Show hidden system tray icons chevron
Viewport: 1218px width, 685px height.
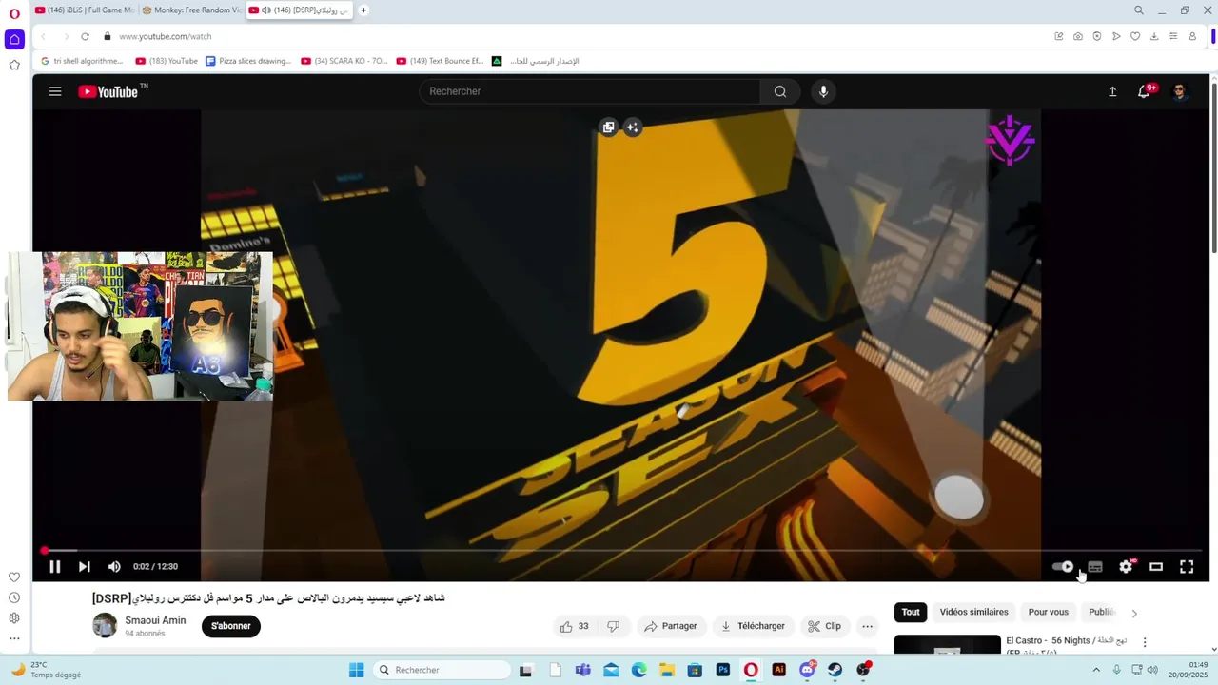pos(1096,670)
